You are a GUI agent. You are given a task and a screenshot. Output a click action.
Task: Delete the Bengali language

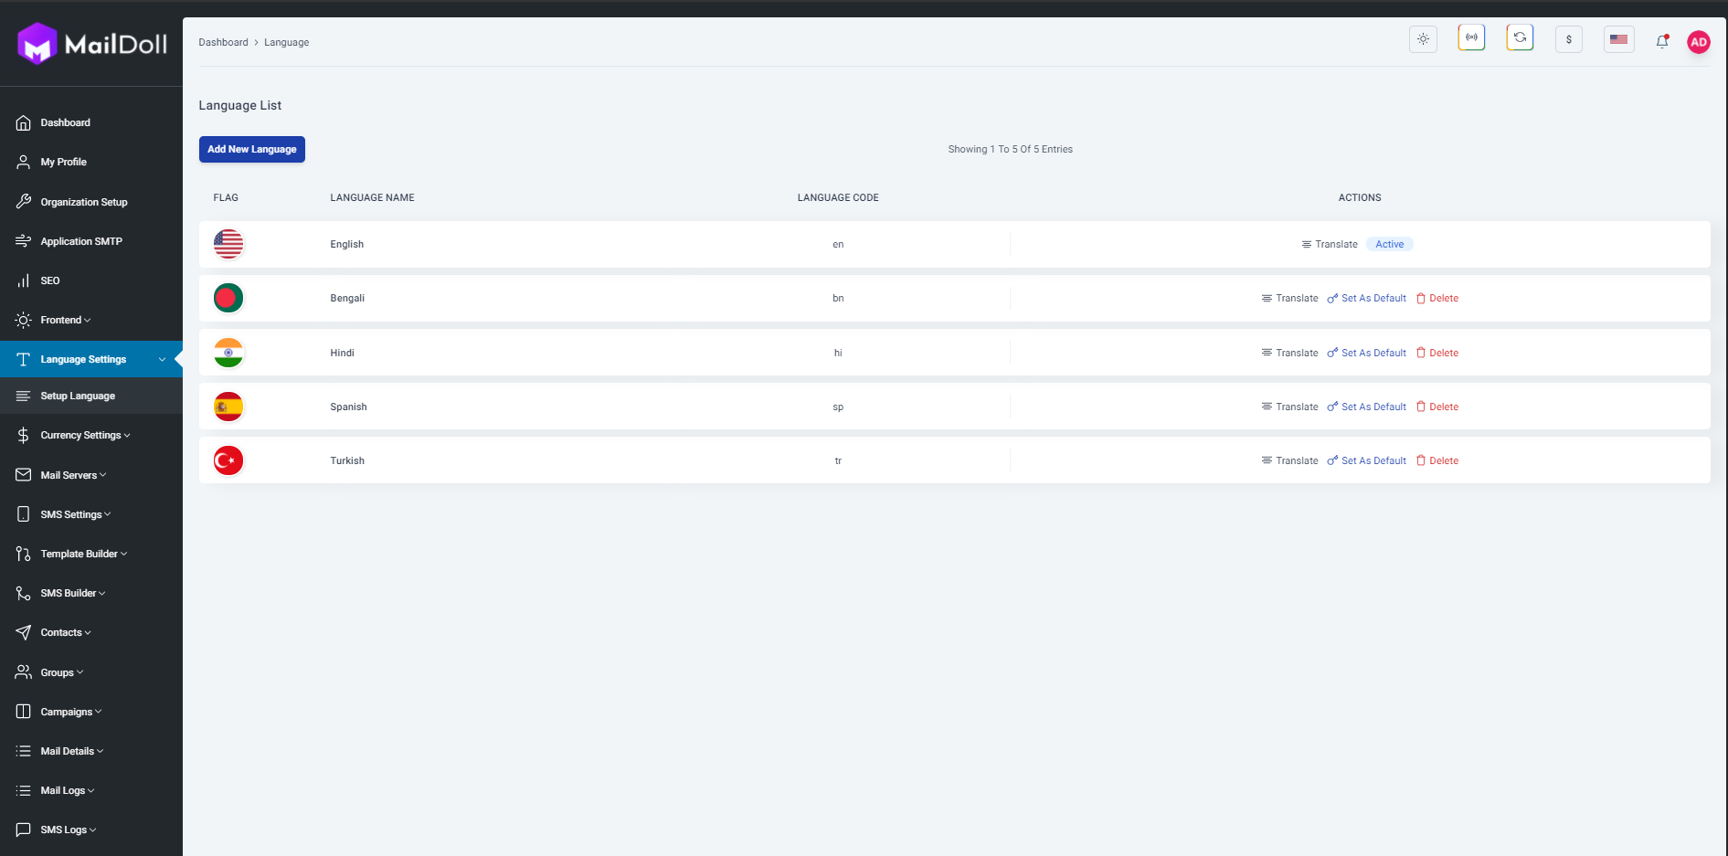click(x=1437, y=298)
